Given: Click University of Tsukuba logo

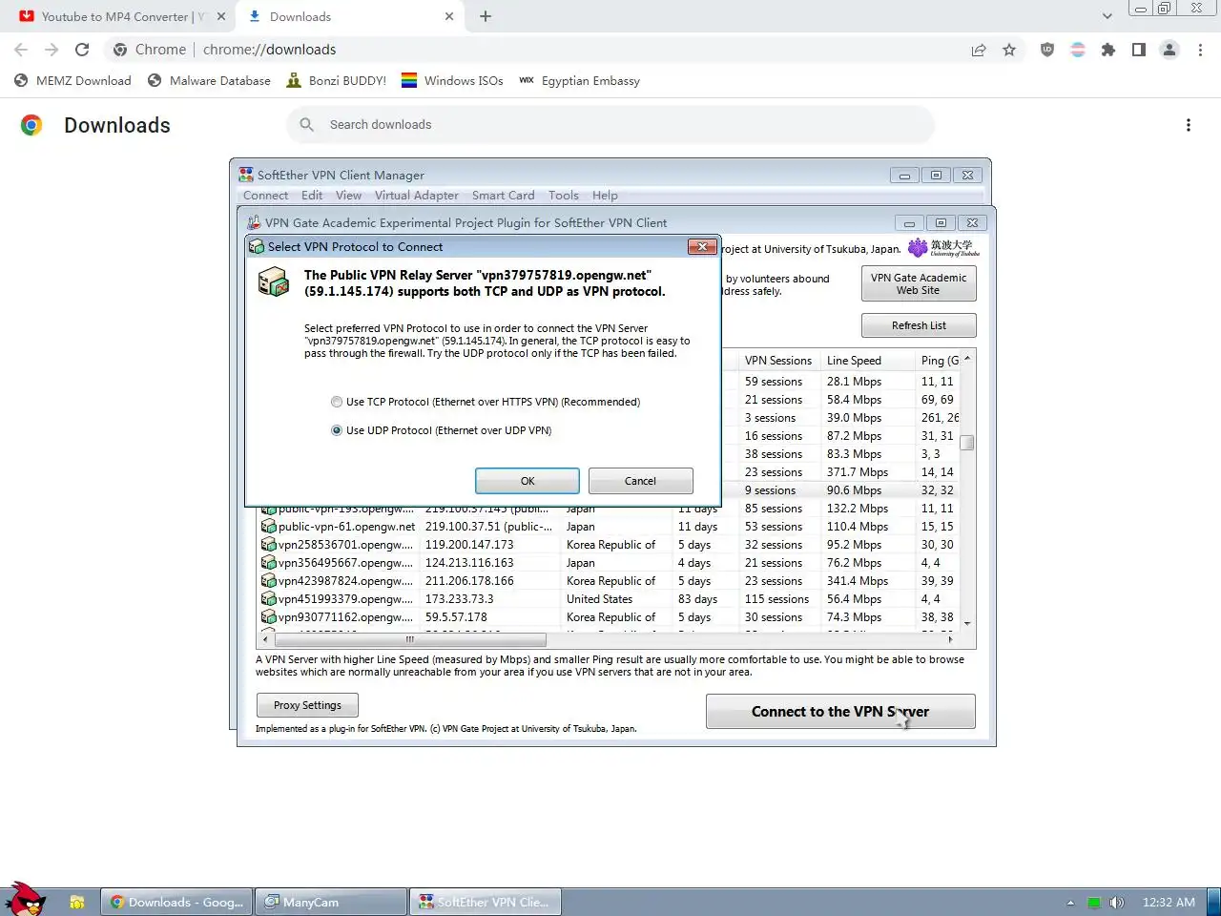Looking at the screenshot, I should [x=943, y=248].
